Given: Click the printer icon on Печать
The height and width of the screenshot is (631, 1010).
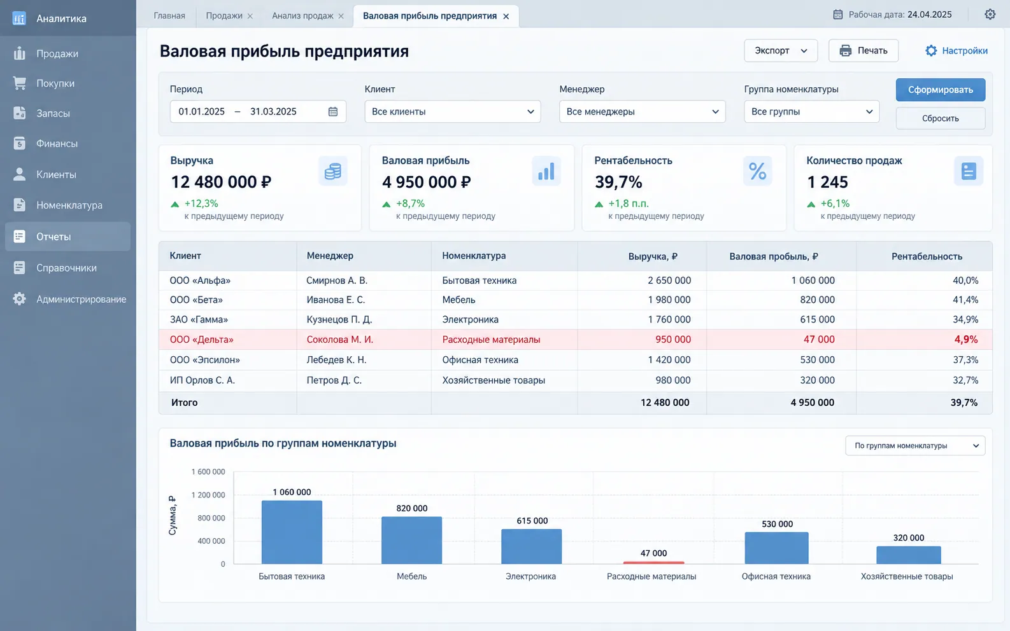Looking at the screenshot, I should pos(846,51).
